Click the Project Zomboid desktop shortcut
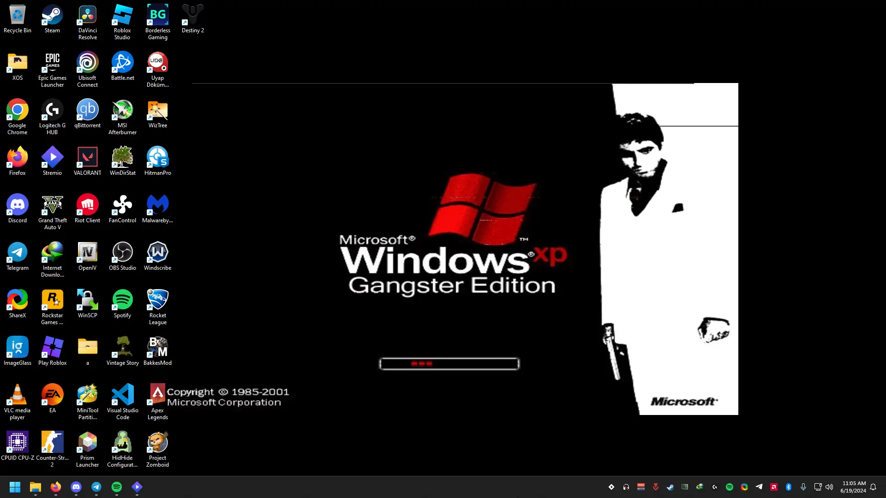 (x=158, y=450)
